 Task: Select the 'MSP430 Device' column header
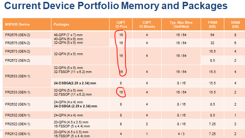[17, 24]
